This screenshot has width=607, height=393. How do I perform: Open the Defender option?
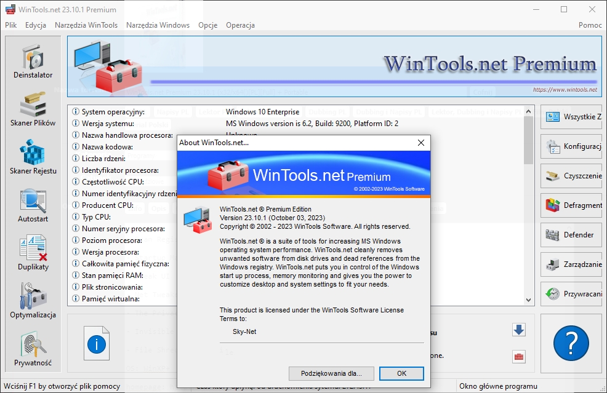pyautogui.click(x=571, y=235)
